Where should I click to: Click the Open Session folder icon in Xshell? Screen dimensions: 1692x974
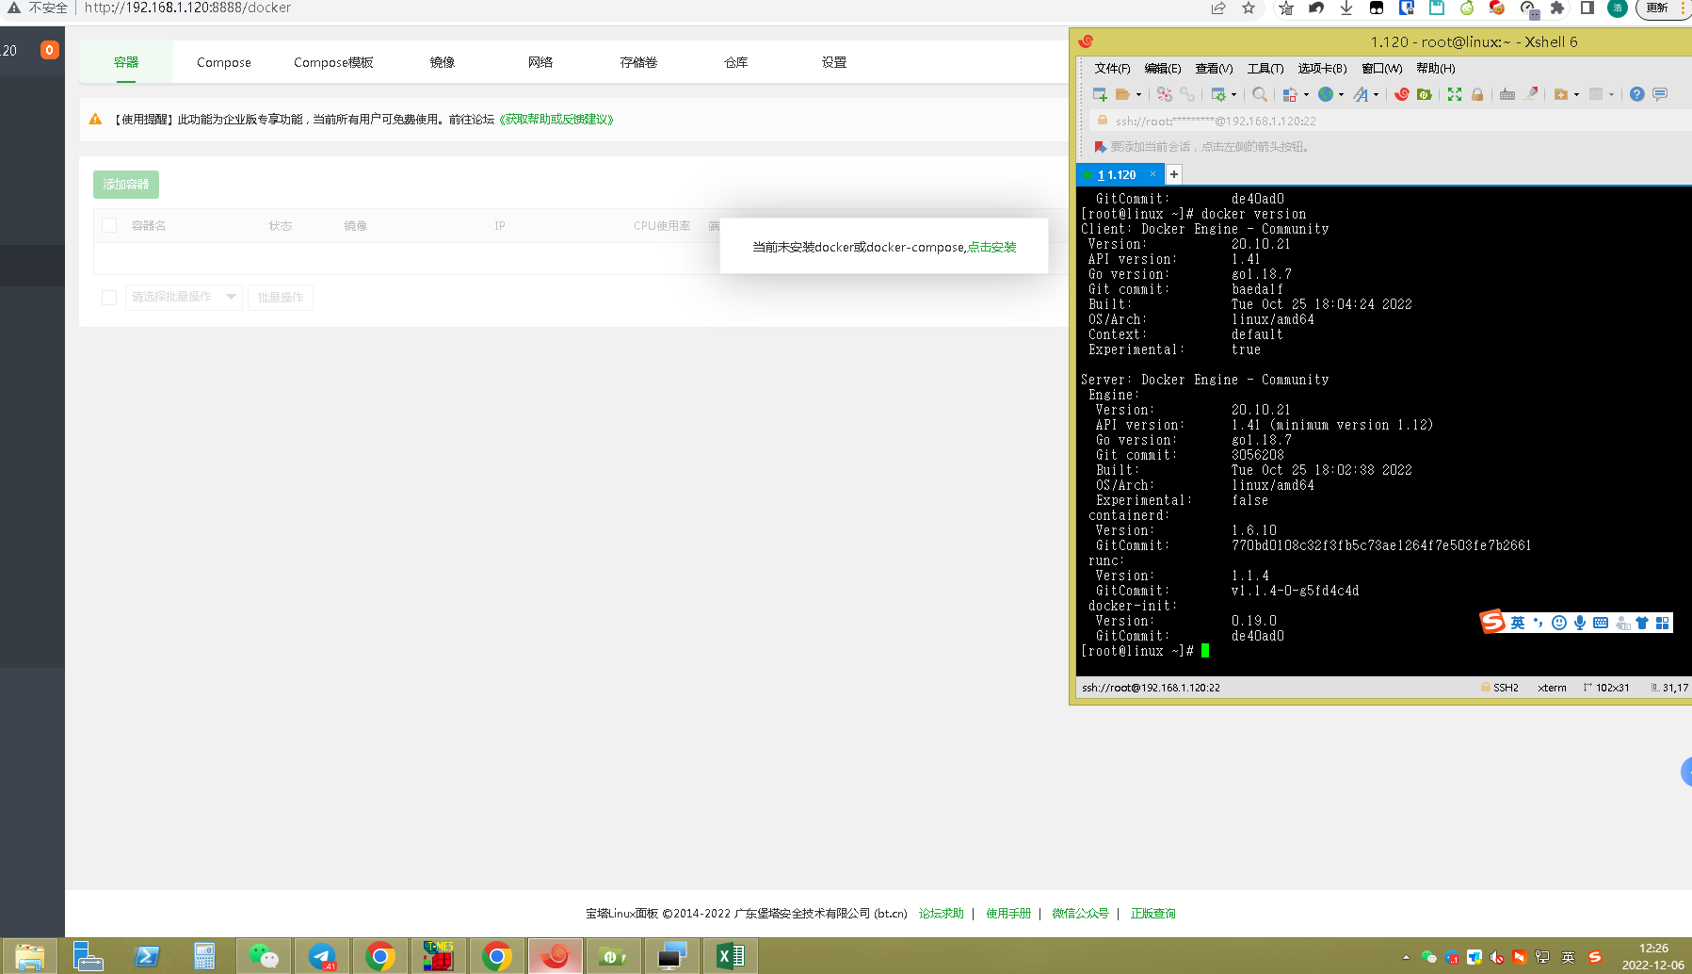1122,94
